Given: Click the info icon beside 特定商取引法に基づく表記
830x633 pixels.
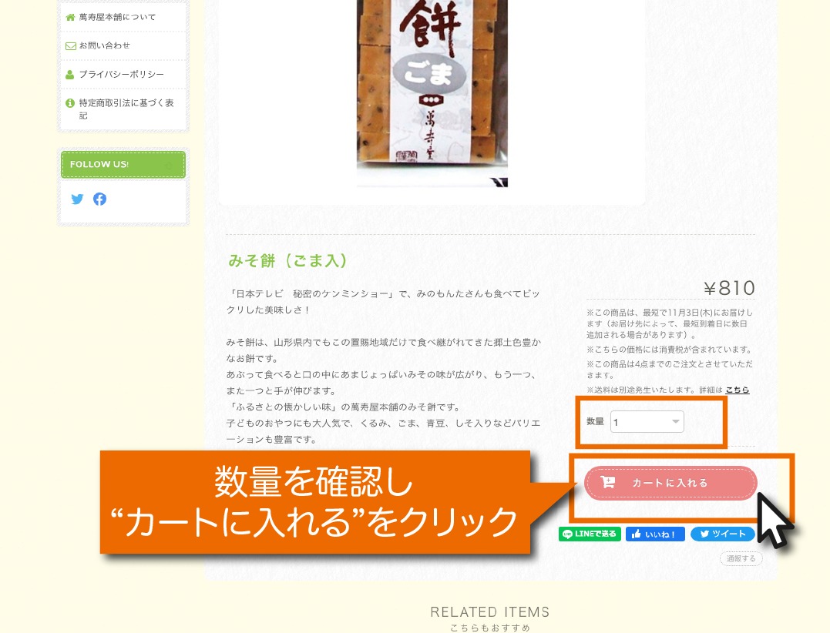Looking at the screenshot, I should 70,103.
